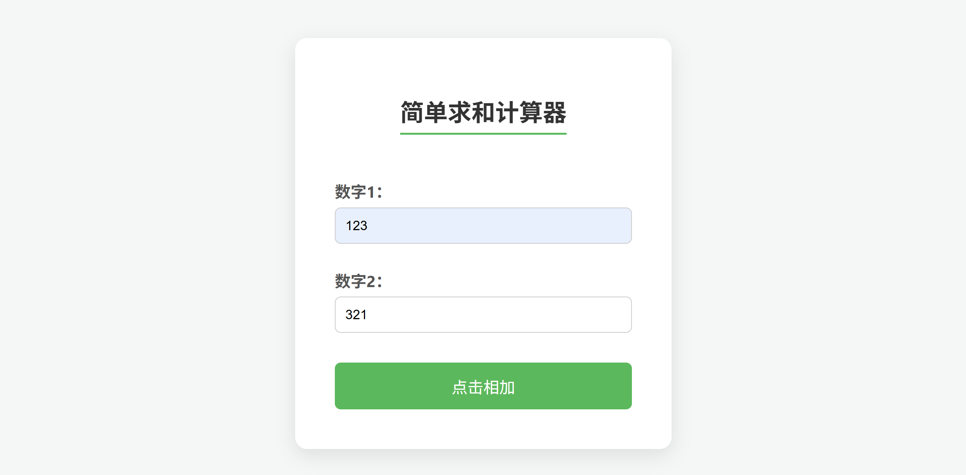966x475 pixels.
Task: Click the value 123 in 数字1
Action: tap(356, 225)
